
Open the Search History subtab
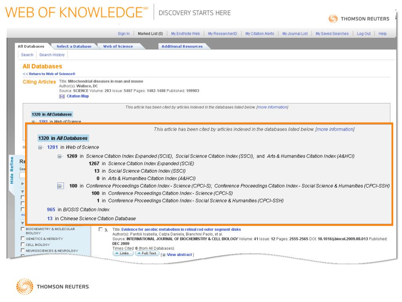(x=52, y=55)
